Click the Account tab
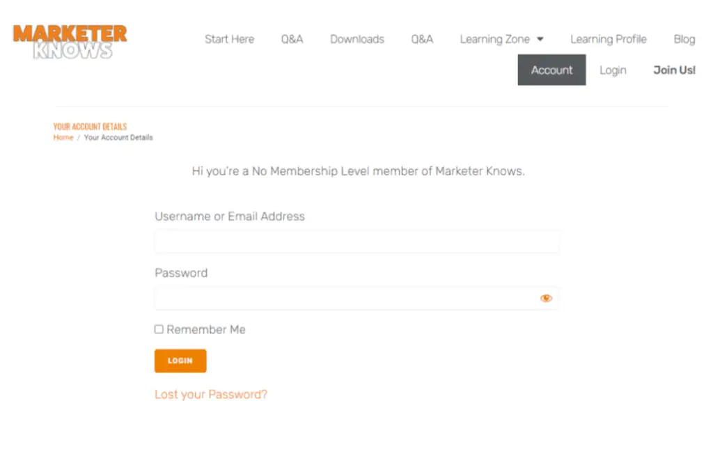The image size is (713, 472). click(551, 70)
